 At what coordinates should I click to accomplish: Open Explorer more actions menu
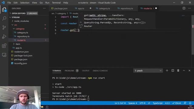[x=44, y=8]
